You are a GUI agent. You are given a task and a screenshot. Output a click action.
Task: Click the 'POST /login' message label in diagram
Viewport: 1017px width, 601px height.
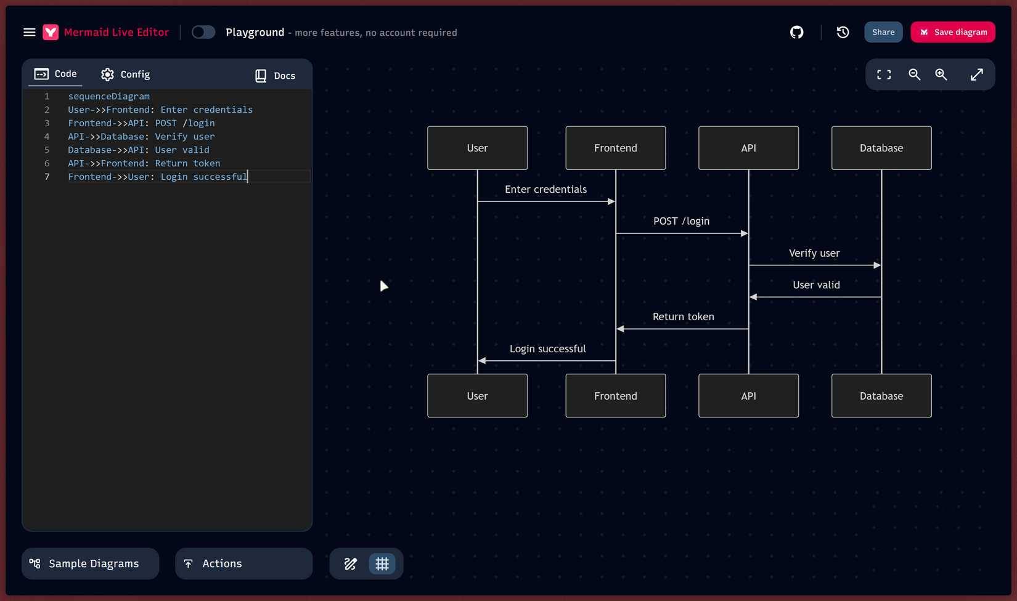(682, 221)
